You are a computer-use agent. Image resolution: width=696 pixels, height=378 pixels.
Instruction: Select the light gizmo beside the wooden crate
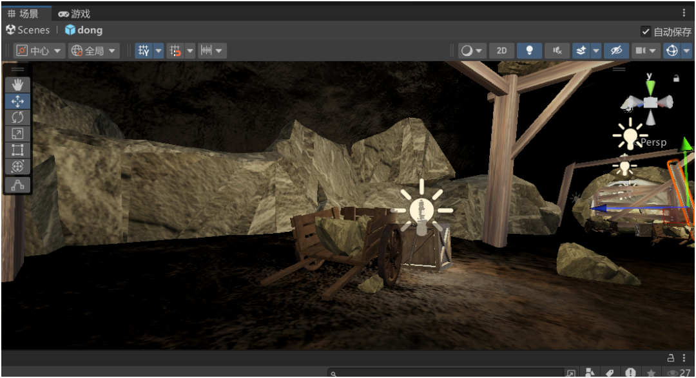(421, 208)
